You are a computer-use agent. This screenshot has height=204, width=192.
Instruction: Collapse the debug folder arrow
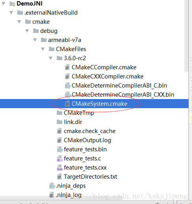pos(27,31)
